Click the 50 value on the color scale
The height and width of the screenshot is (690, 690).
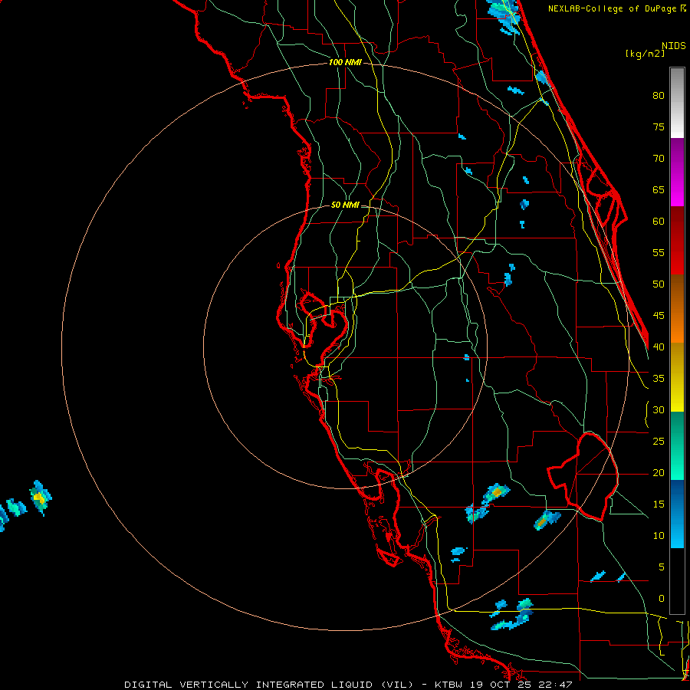(659, 284)
